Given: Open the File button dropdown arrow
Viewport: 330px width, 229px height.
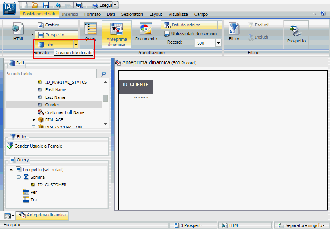Looking at the screenshot, I should pyautogui.click(x=76, y=45).
